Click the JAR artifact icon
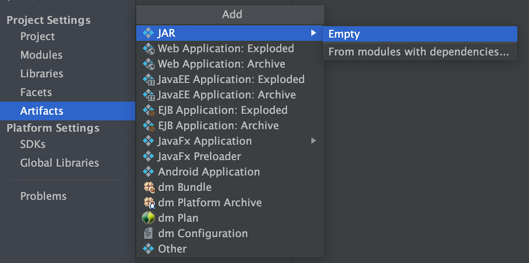Viewport: 529px width, 263px height. click(x=148, y=33)
